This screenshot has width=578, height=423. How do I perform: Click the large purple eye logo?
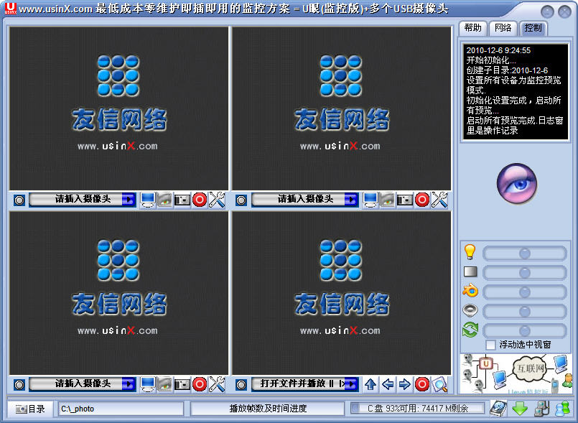point(517,182)
